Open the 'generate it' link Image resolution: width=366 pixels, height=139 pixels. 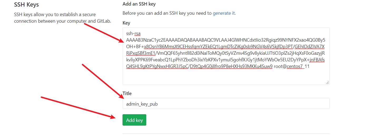(x=224, y=13)
